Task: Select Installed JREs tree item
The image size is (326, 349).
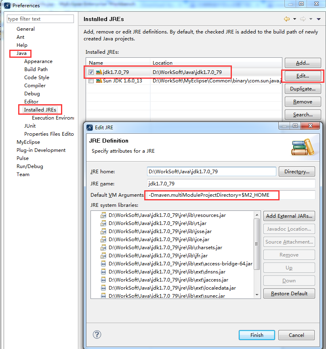Action: coord(40,110)
